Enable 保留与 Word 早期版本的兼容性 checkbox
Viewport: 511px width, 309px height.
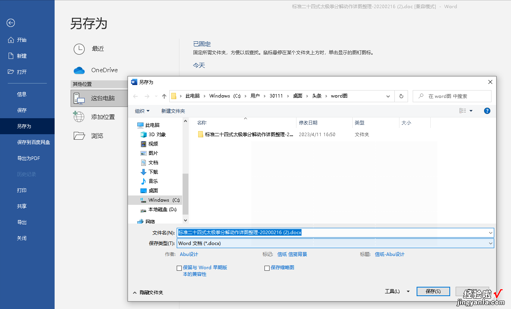click(x=179, y=268)
